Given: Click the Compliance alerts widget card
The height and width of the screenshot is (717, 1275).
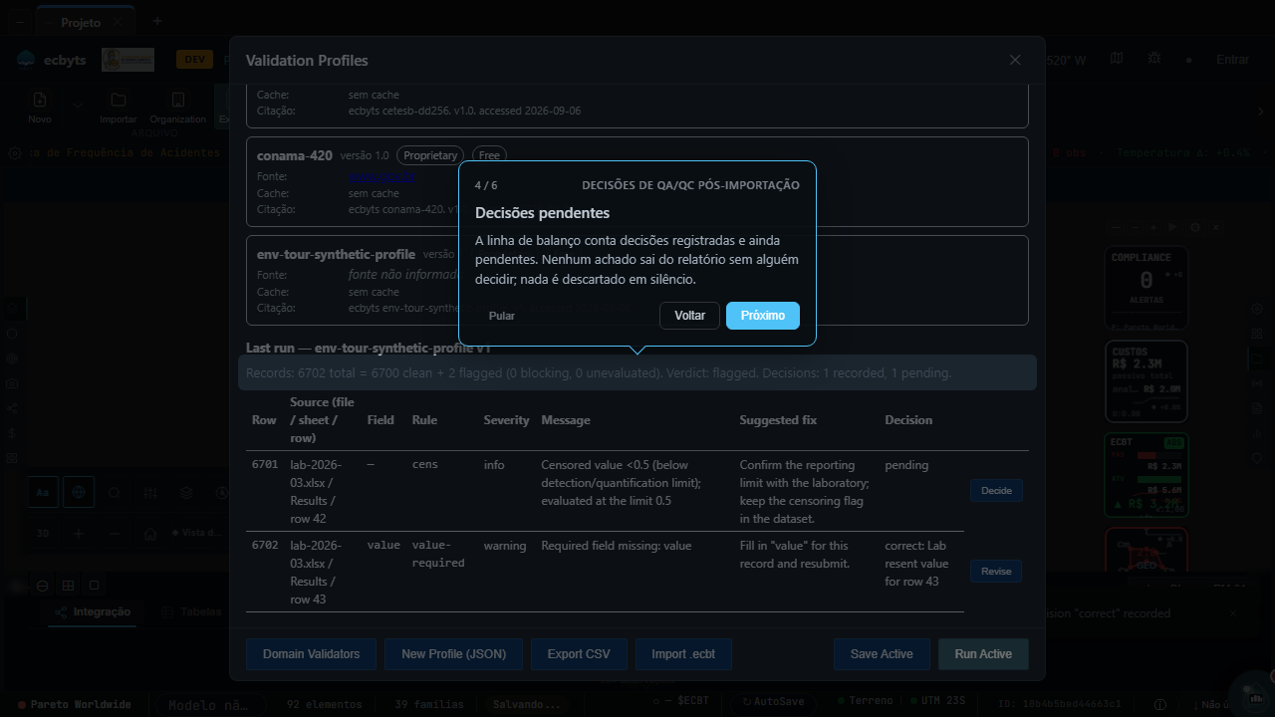Looking at the screenshot, I should (1146, 290).
